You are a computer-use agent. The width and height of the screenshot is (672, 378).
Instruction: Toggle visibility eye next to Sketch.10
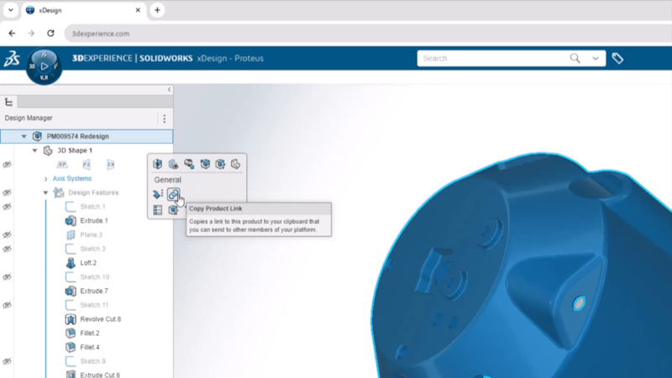(7, 277)
